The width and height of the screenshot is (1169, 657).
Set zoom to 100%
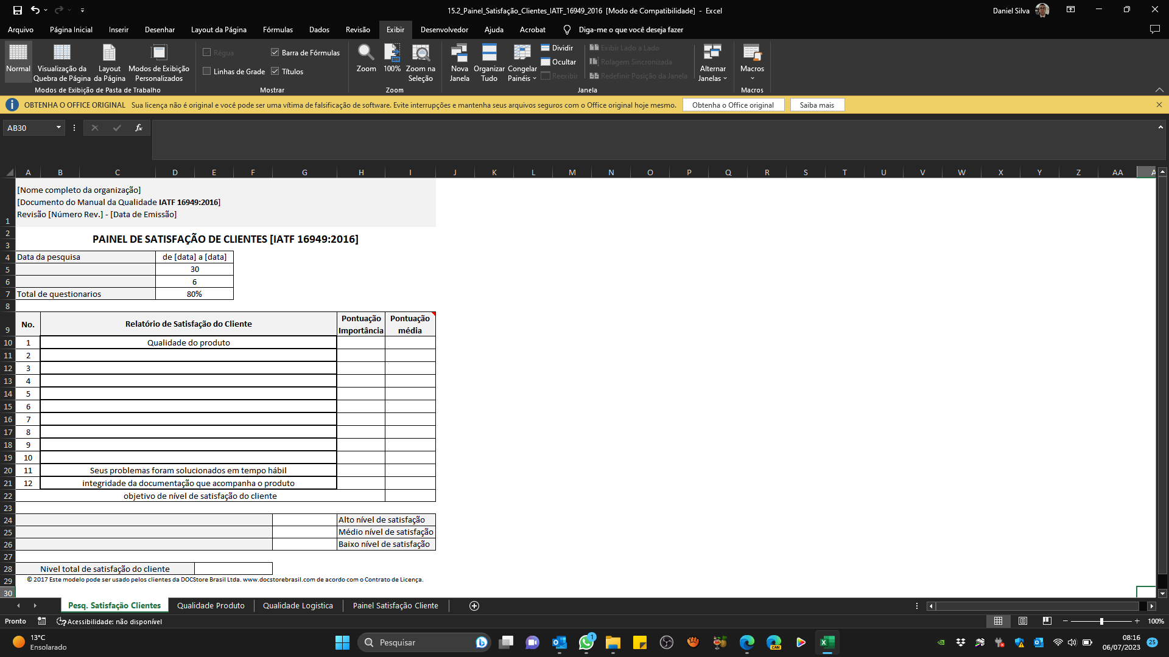tap(391, 61)
